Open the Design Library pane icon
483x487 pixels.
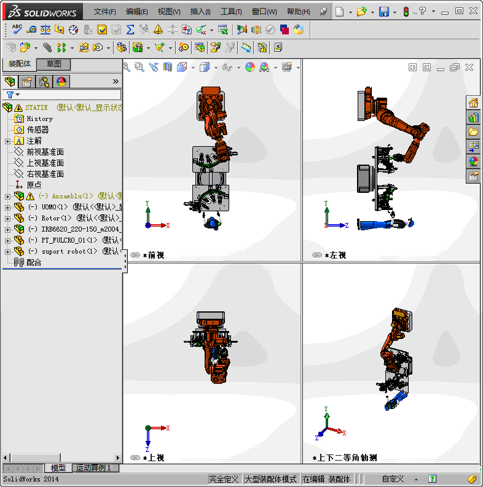coord(473,118)
